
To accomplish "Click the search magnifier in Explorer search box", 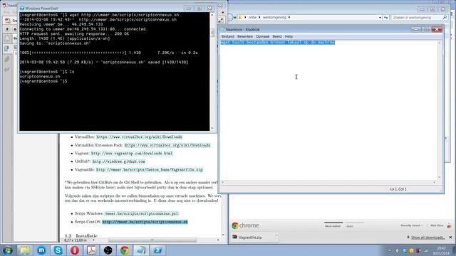I will pyautogui.click(x=445, y=17).
